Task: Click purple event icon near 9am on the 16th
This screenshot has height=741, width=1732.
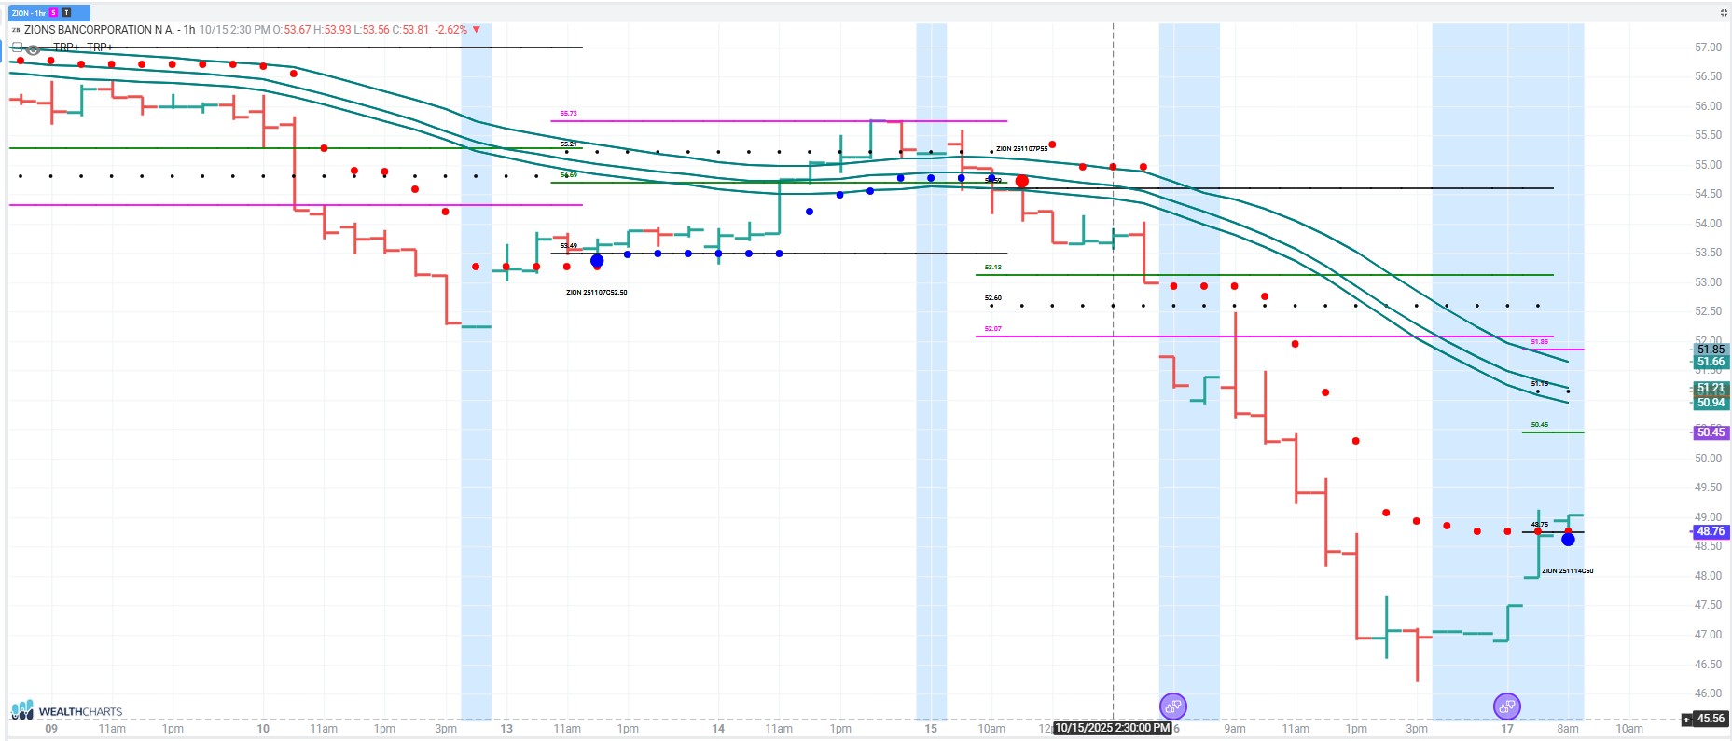Action: coord(1172,707)
